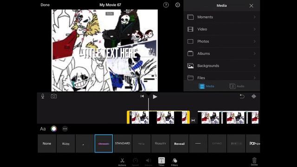Image resolution: width=297 pixels, height=167 pixels.
Task: Delete the selected clip
Action: coord(254,161)
